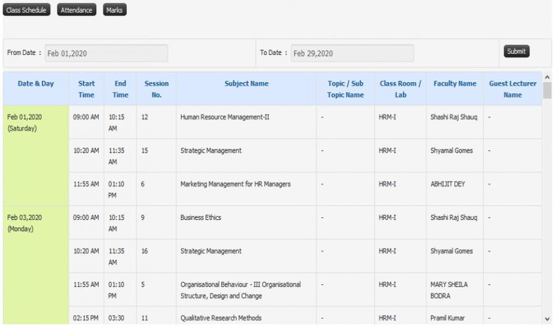Click the Start Time column header

click(86, 89)
